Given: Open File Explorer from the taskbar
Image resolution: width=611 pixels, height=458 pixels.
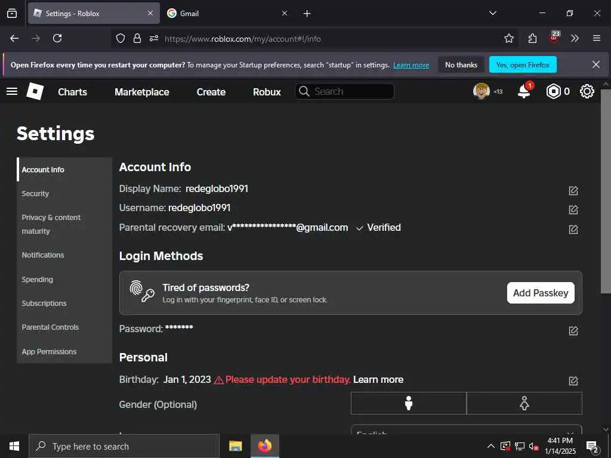Looking at the screenshot, I should 235,446.
